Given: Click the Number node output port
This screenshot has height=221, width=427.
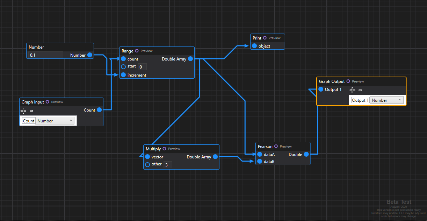Looking at the screenshot, I should pos(90,55).
